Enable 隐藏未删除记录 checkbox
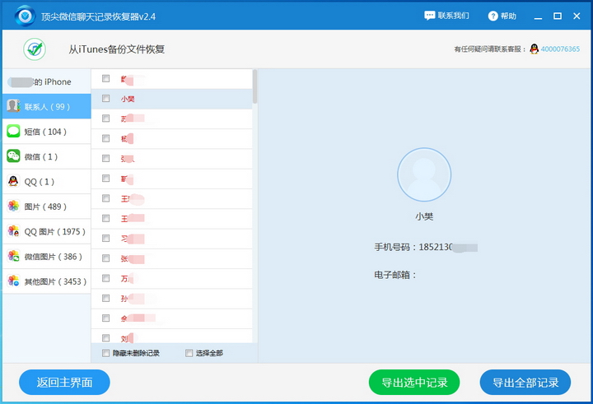Image resolution: width=593 pixels, height=404 pixels. [x=106, y=353]
